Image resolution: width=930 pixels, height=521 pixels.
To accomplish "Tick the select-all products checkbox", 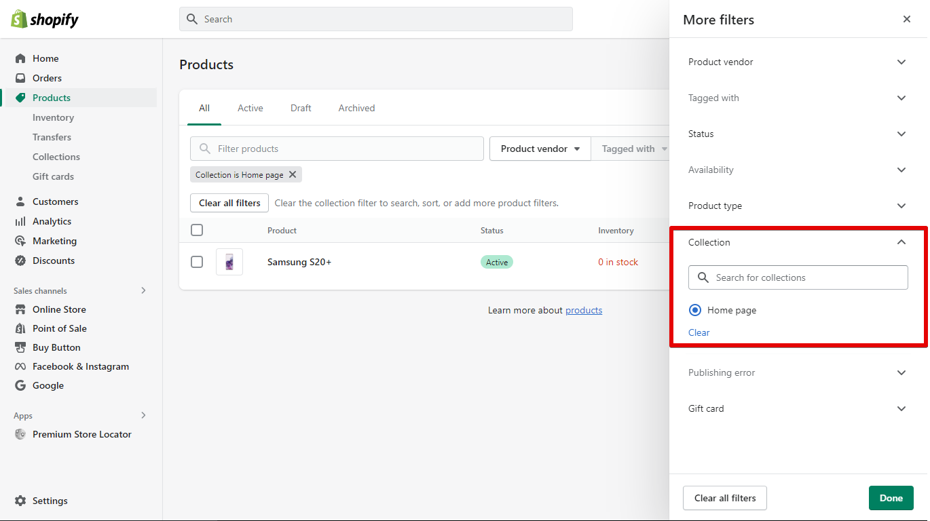I will (x=197, y=230).
